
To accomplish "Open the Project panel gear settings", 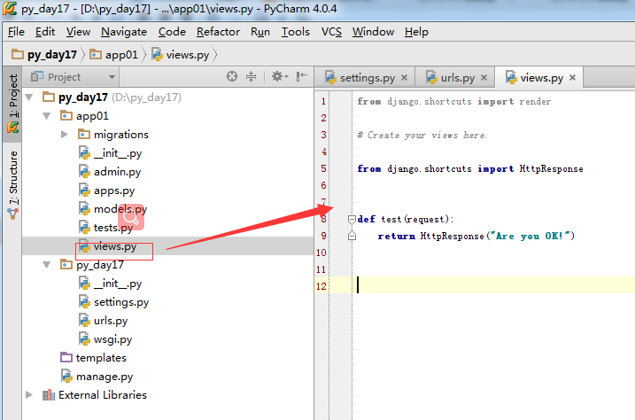I will tap(277, 77).
